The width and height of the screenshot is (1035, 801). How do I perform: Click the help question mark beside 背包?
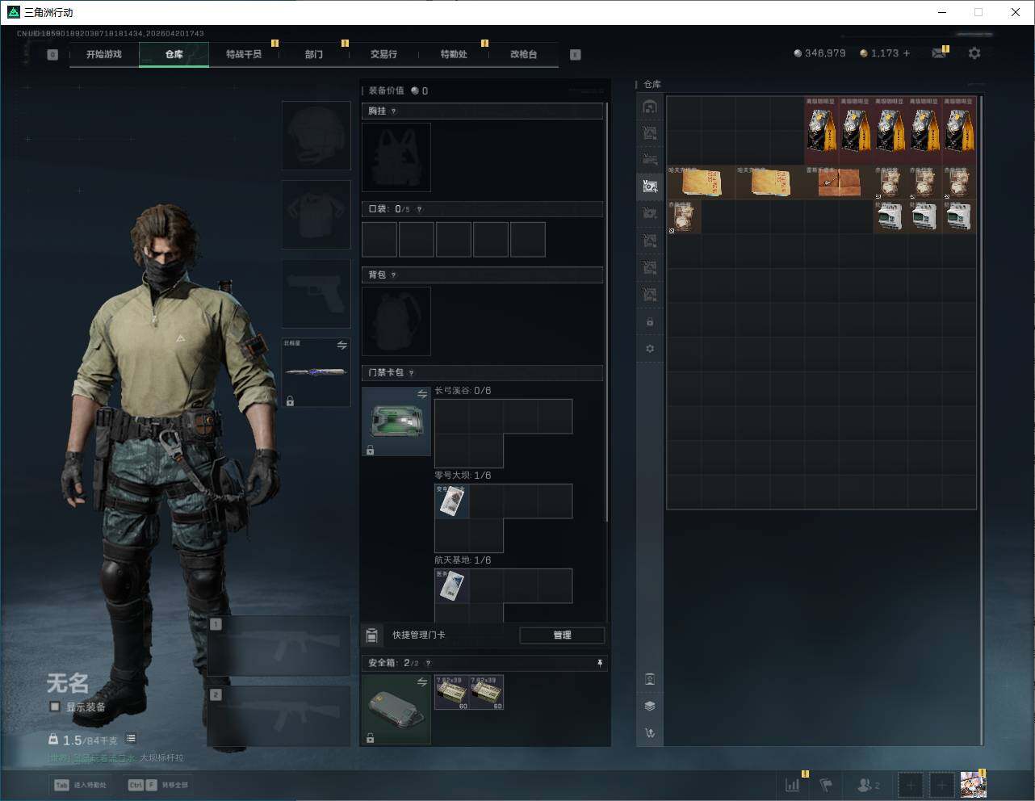(393, 275)
